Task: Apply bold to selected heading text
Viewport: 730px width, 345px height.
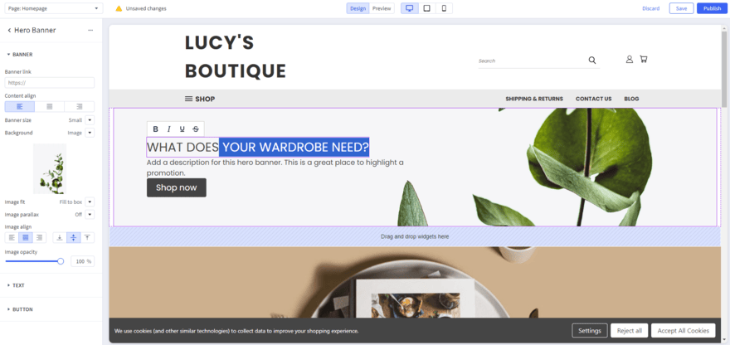Action: coord(155,129)
